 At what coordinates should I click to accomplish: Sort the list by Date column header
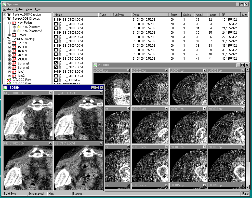coord(150,15)
